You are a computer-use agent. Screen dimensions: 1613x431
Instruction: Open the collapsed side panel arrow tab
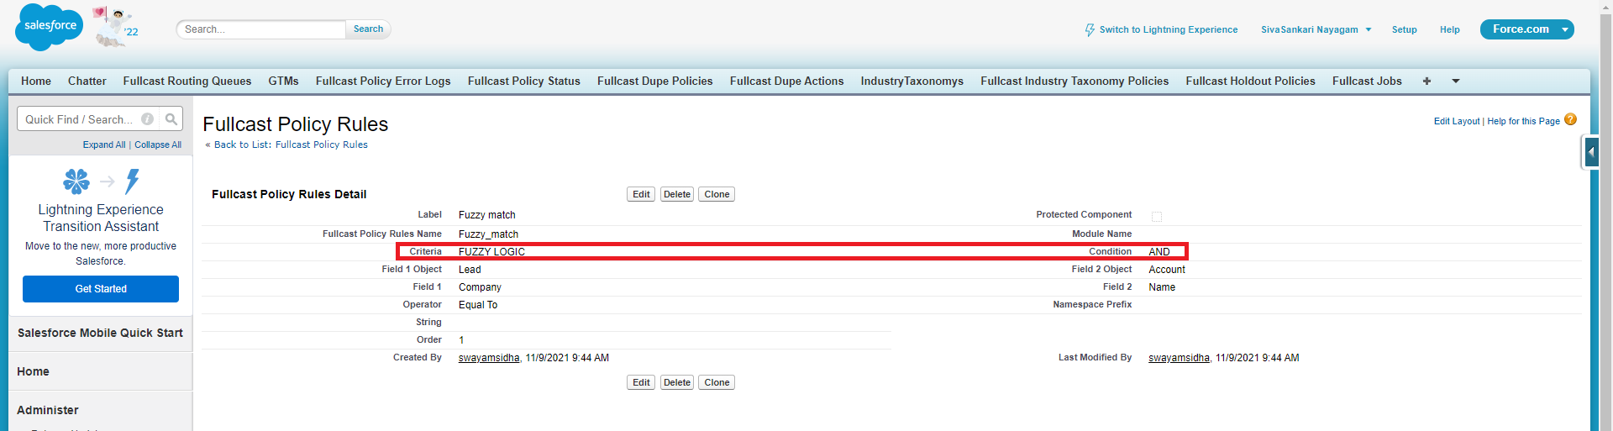pyautogui.click(x=1591, y=153)
